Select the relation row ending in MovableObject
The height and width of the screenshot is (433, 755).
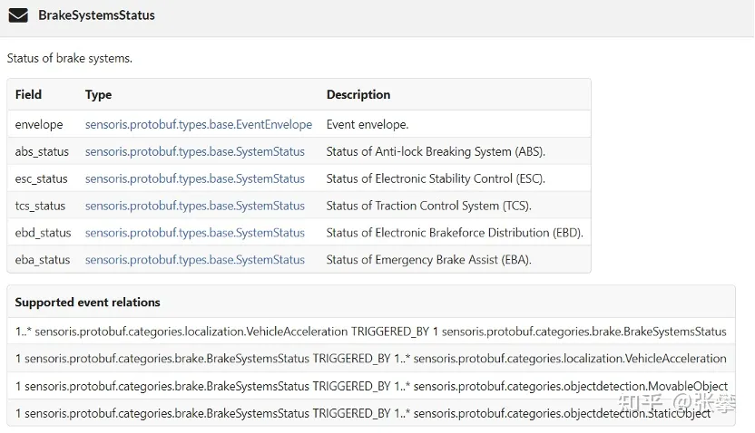[371, 386]
